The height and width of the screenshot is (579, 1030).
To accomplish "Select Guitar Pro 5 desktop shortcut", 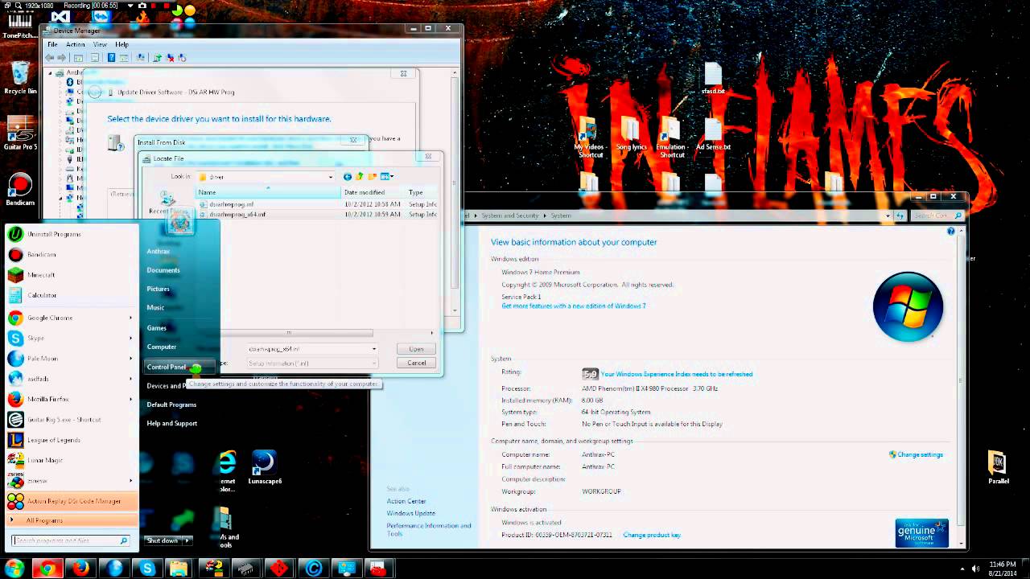I will pyautogui.click(x=20, y=133).
